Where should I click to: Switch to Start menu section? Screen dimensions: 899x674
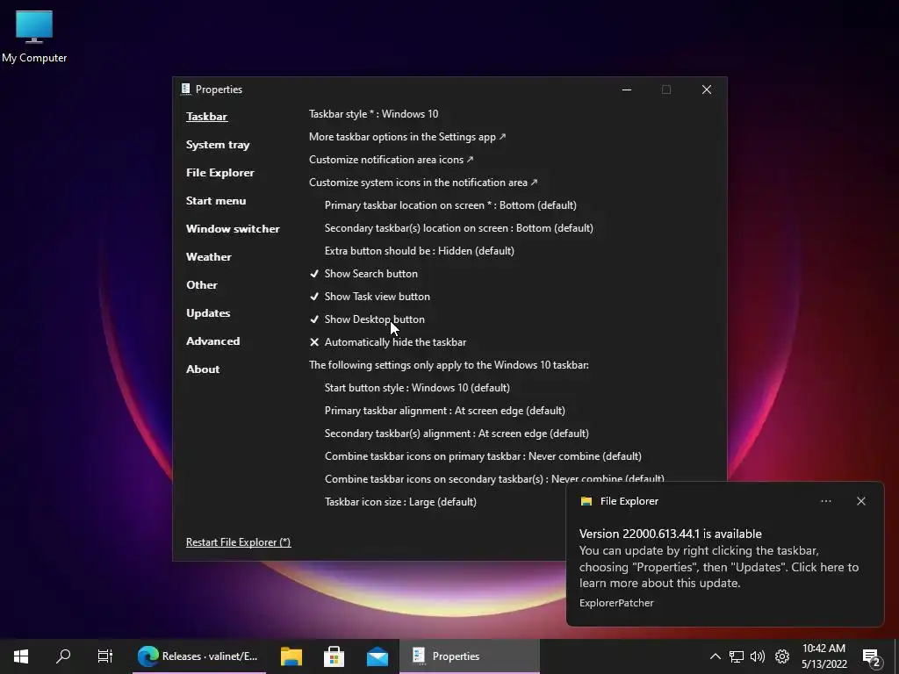coord(216,201)
